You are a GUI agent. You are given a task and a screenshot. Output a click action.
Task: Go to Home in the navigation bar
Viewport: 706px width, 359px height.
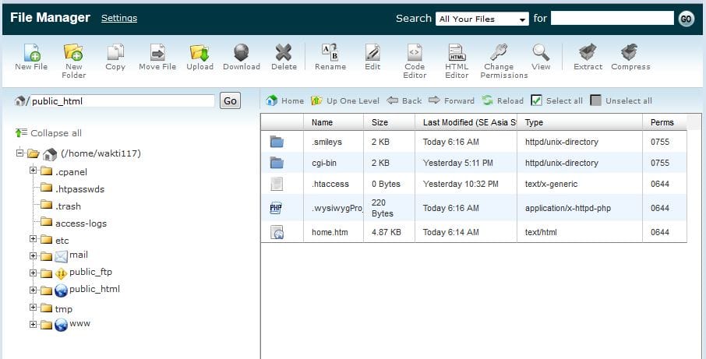point(284,100)
